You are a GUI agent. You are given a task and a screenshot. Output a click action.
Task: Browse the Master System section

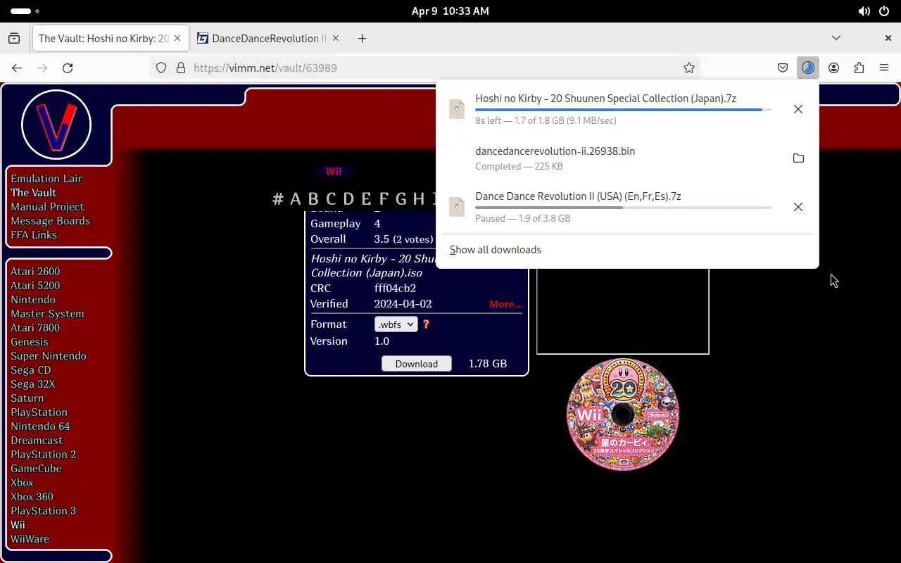(47, 314)
